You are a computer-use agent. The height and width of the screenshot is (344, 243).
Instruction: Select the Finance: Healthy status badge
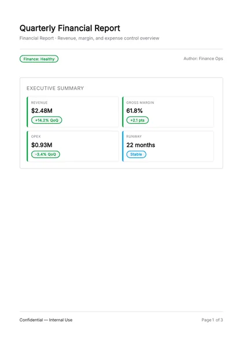pos(39,59)
